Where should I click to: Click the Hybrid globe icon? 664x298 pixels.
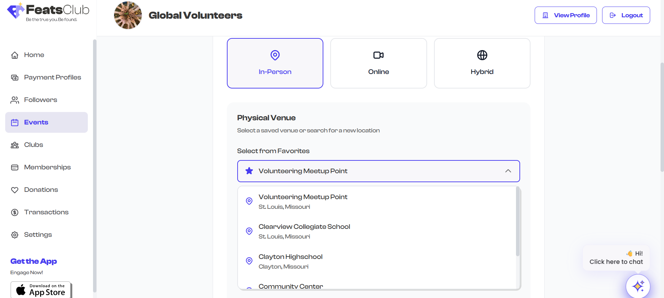(x=482, y=55)
